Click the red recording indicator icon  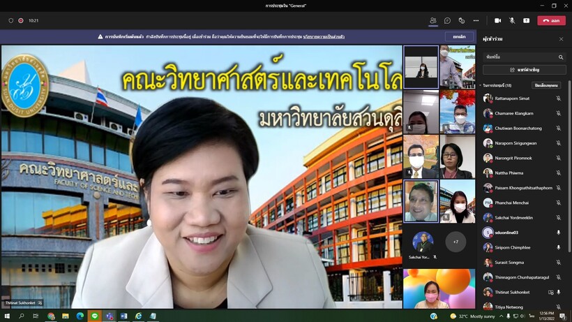tap(21, 21)
